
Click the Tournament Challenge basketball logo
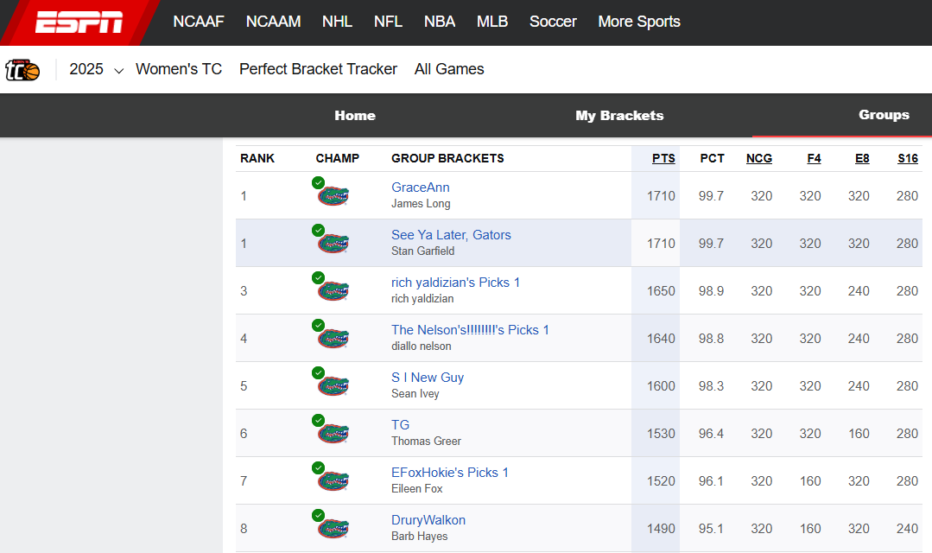tap(22, 70)
